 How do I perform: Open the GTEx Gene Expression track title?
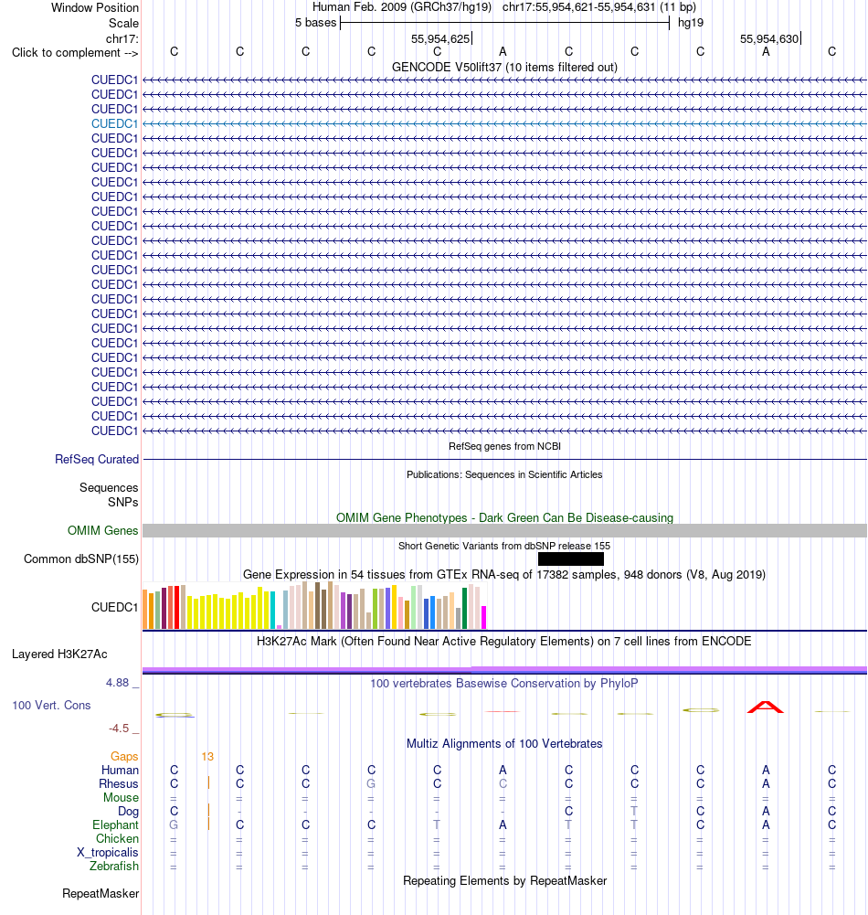coord(504,574)
